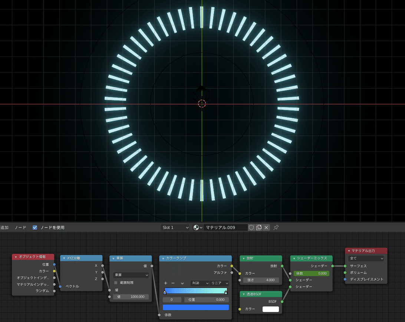Open the 乗算 operation dropdown

pyautogui.click(x=131, y=275)
